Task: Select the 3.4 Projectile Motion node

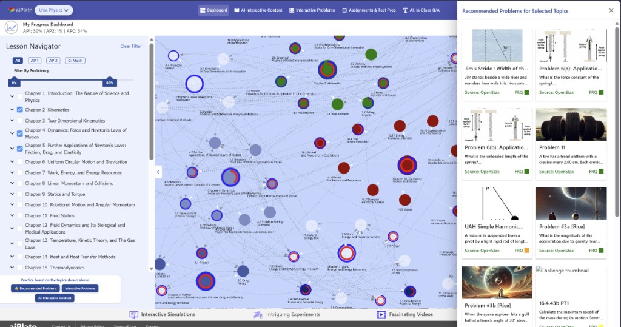Action: click(173, 55)
